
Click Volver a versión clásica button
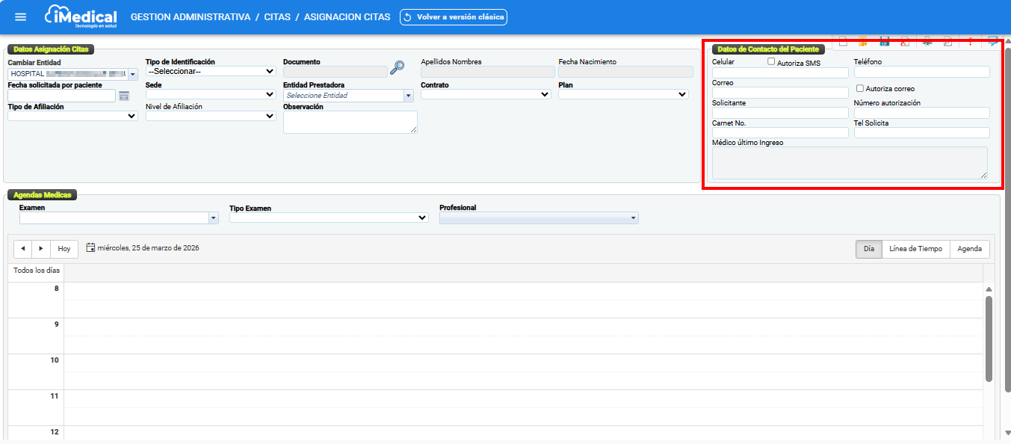coord(454,16)
